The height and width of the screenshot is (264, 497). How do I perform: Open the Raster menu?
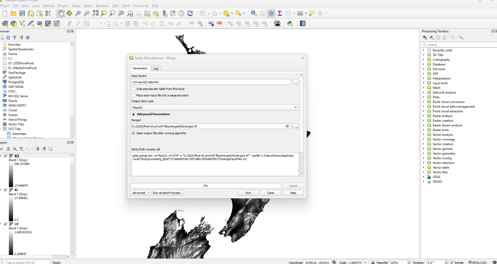88,6
